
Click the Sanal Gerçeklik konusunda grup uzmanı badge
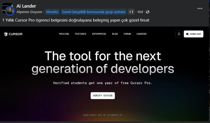click(94, 12)
